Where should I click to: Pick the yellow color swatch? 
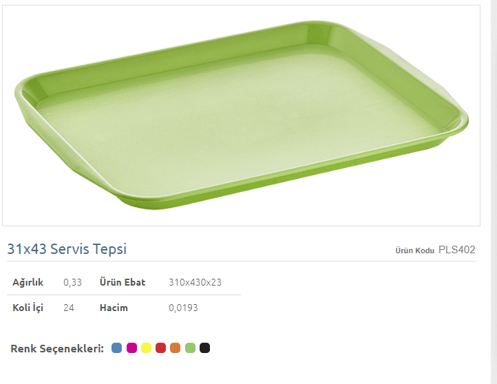coord(146,348)
